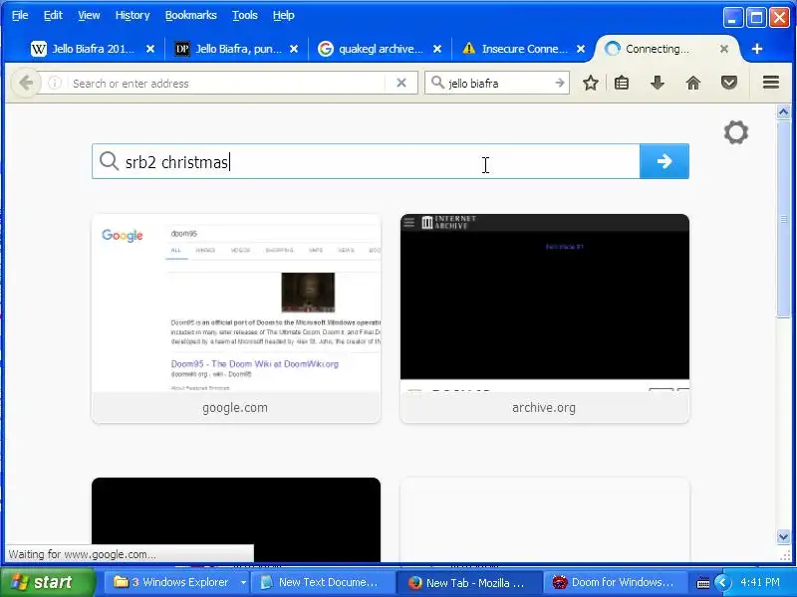Open the blank white thumbnail tile
The width and height of the screenshot is (797, 597).
pos(544,519)
